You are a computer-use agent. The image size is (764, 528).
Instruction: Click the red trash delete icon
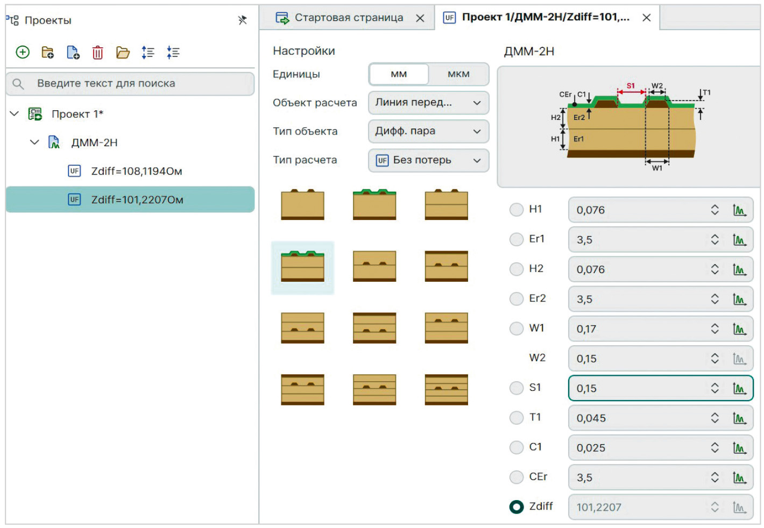97,53
